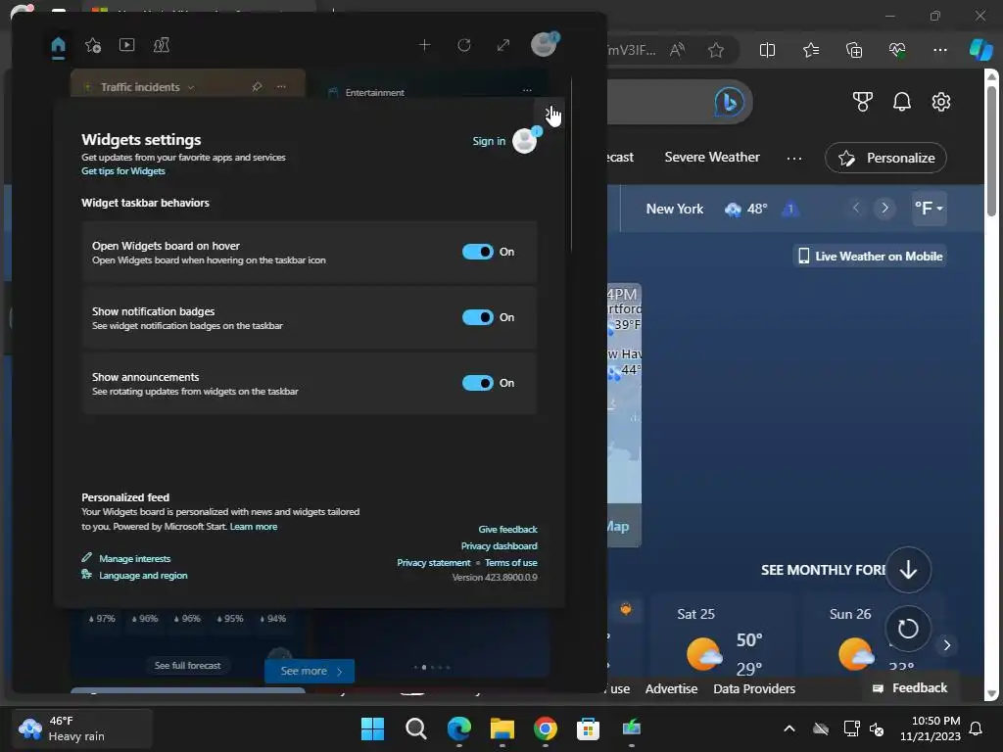Open the Advertise footer link
This screenshot has width=1003, height=752.
[671, 688]
